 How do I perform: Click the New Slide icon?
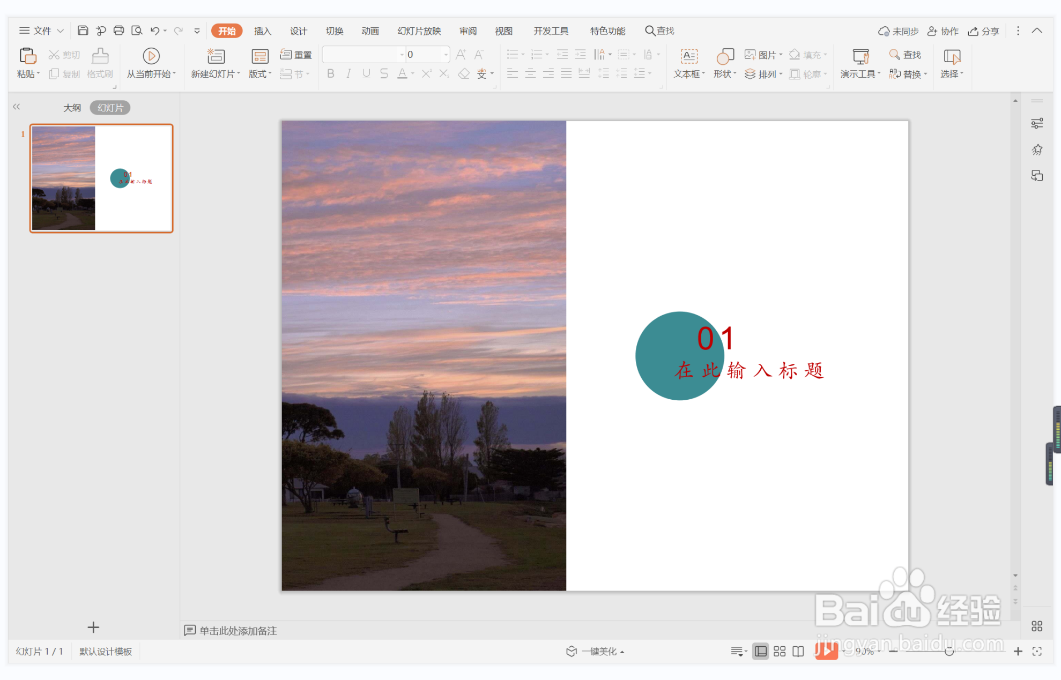[x=216, y=56]
